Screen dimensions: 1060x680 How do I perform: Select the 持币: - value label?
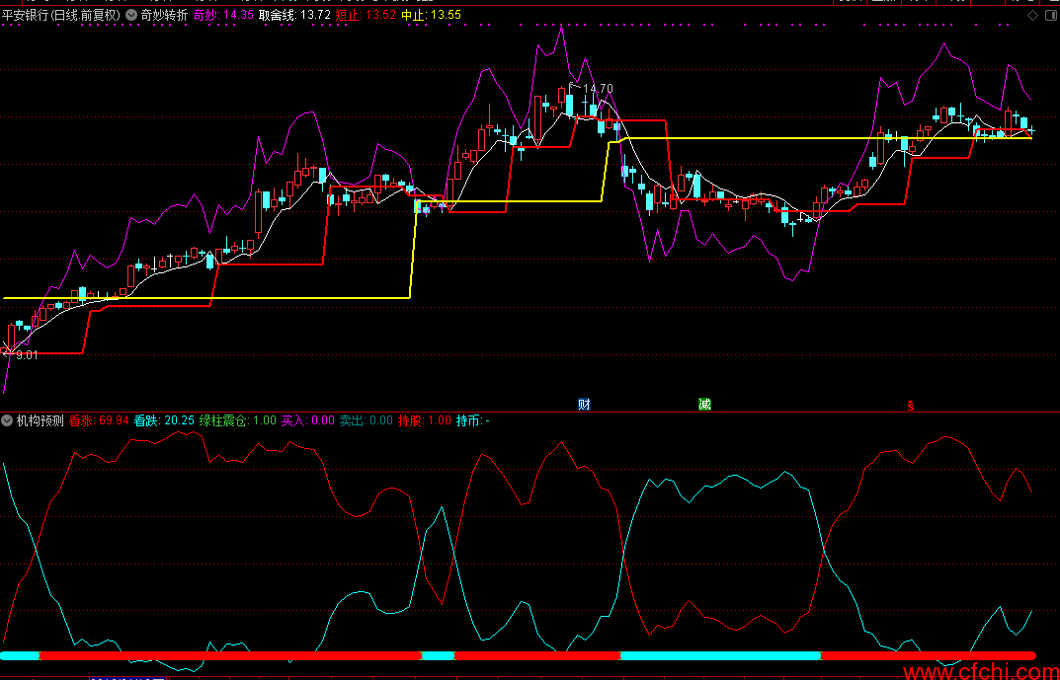coord(473,420)
